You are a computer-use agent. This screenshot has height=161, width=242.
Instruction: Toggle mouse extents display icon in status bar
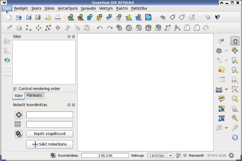(53, 155)
